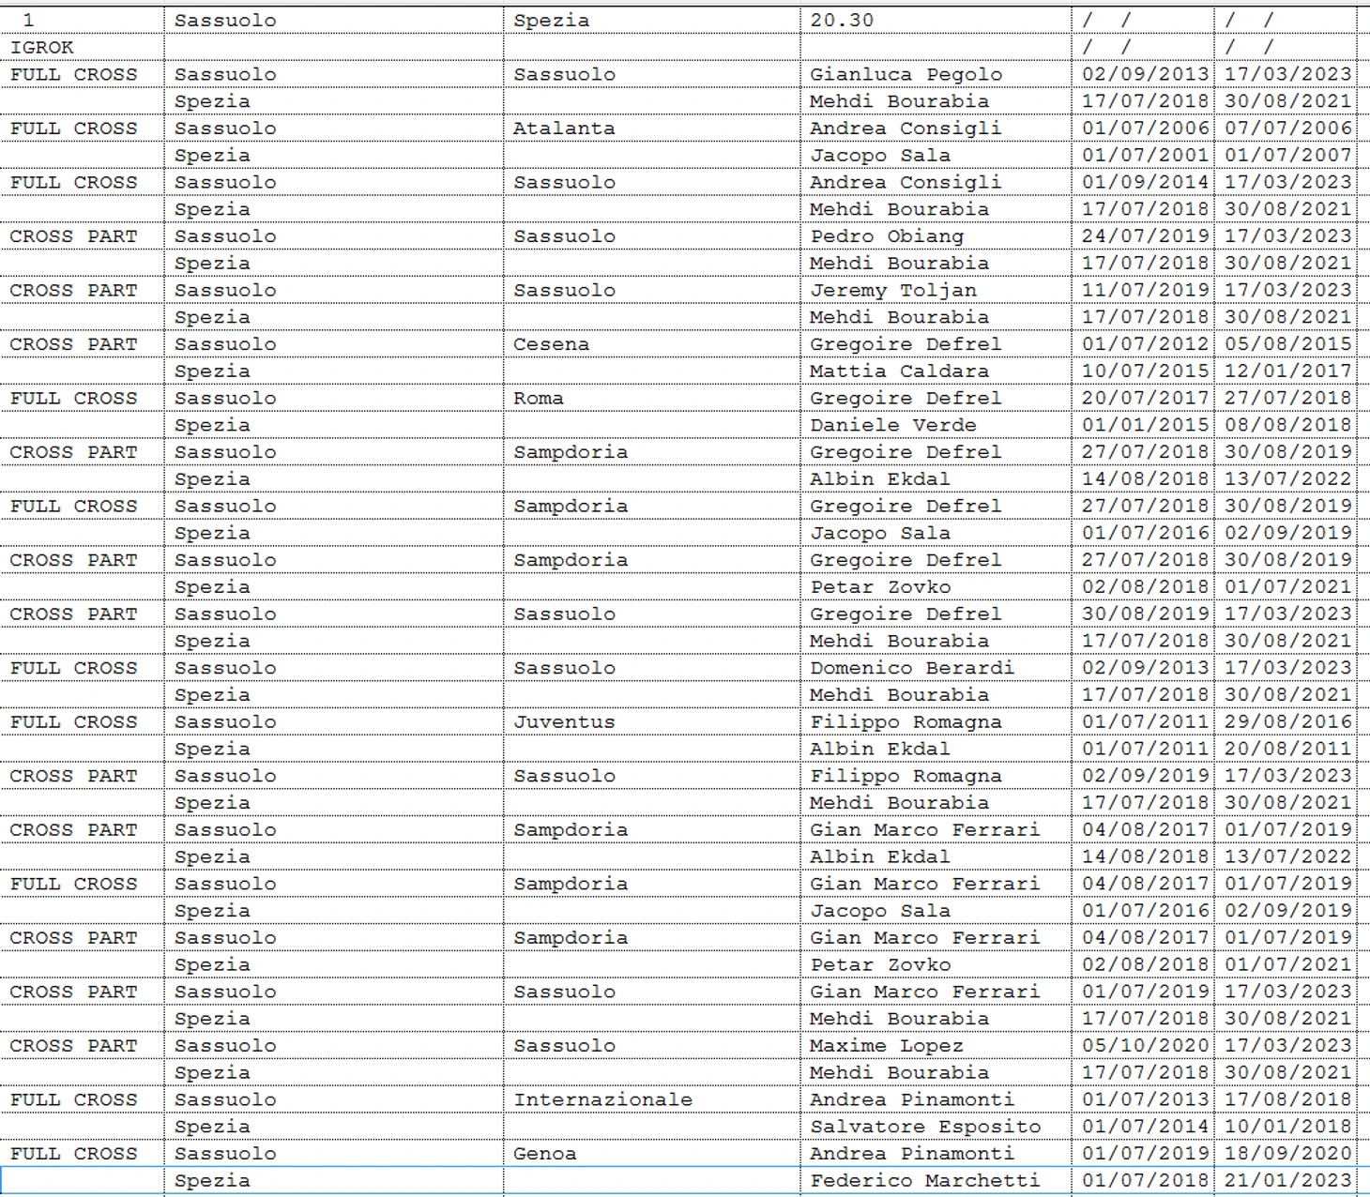Viewport: 1370px width, 1197px height.
Task: Select "Spezia" in the 20.30 row
Action: tap(552, 20)
